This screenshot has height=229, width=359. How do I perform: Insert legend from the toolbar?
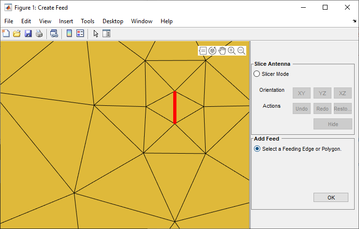tap(80, 34)
